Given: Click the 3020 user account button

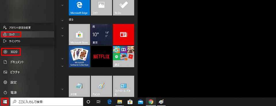Looking at the screenshot, I should [x=11, y=52].
